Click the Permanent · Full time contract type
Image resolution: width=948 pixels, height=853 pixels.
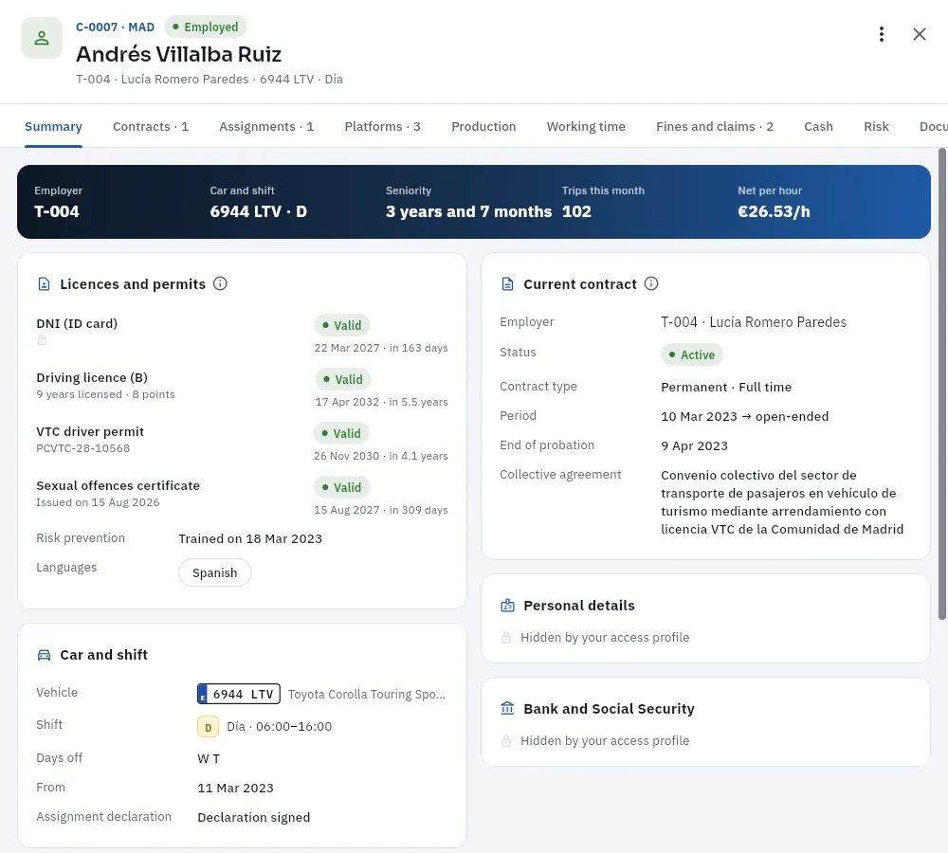click(x=726, y=387)
